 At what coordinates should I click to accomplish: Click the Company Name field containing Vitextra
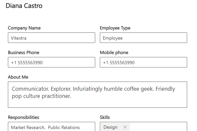[x=52, y=38]
